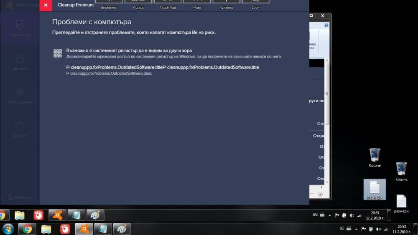
Task: Open Chrome on the 20:53 taskbar
Action: (x=27, y=229)
